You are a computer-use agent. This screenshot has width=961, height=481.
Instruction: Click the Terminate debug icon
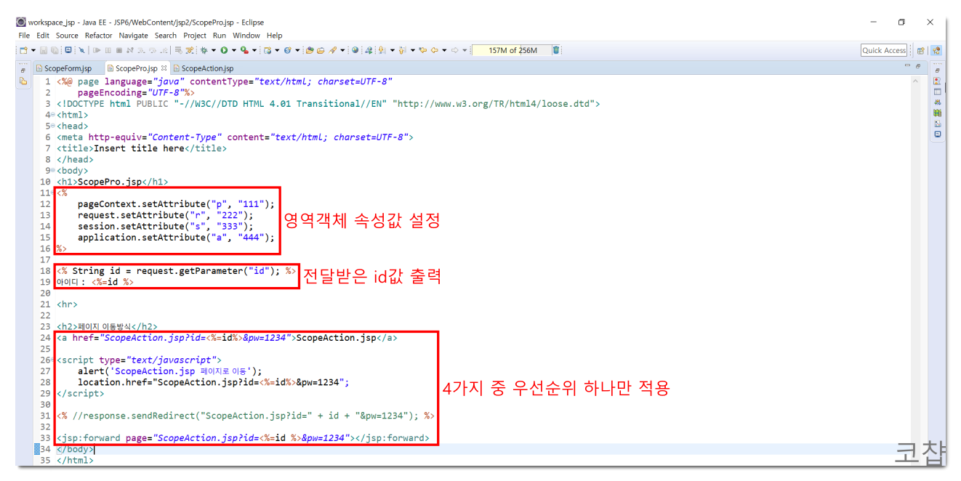pyautogui.click(x=119, y=51)
